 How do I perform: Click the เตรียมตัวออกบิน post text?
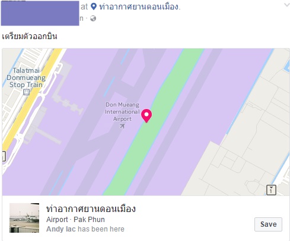[x=30, y=36]
